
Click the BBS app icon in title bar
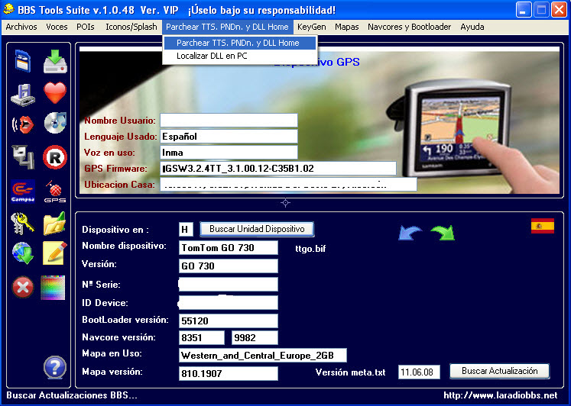[x=8, y=9]
